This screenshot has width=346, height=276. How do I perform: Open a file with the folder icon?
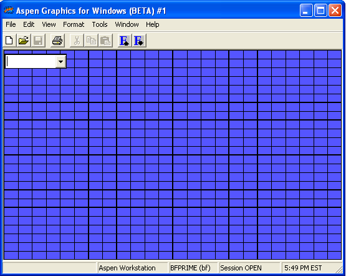point(24,41)
